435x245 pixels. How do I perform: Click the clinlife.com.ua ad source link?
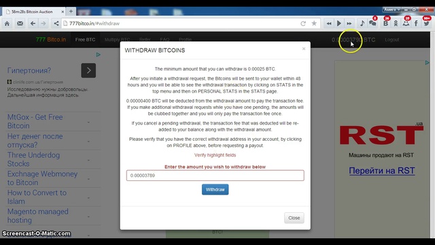38,82
